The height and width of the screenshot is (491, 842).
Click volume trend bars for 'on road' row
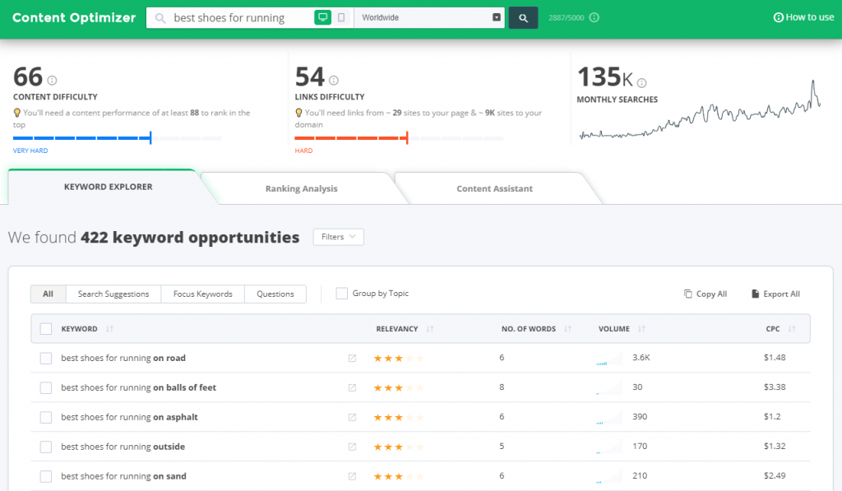coord(609,359)
